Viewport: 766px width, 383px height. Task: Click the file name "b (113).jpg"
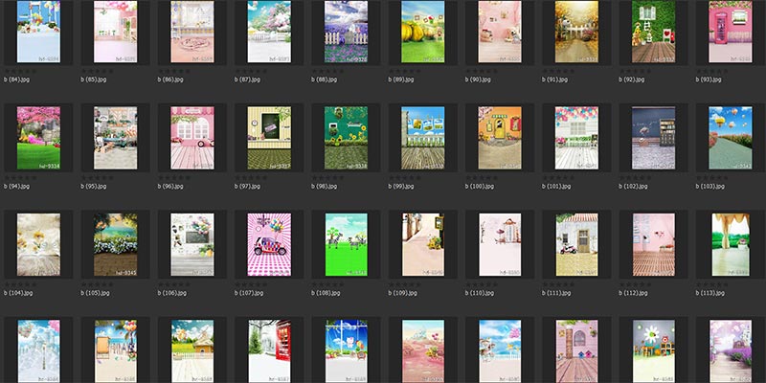[x=710, y=293]
